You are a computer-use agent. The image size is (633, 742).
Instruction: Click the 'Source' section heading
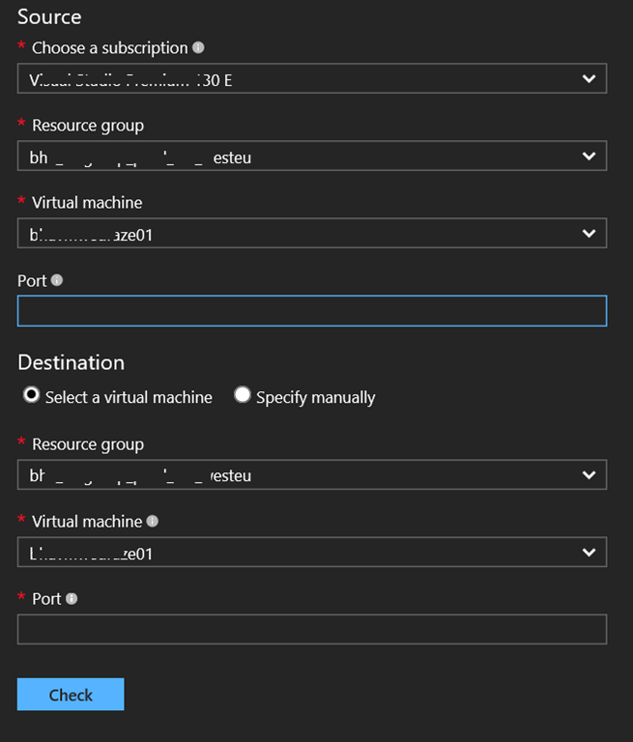pyautogui.click(x=49, y=16)
